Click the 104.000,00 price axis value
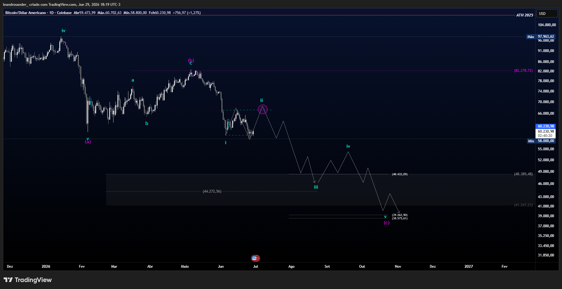Screen dimensions: 562x289 (x=547, y=25)
